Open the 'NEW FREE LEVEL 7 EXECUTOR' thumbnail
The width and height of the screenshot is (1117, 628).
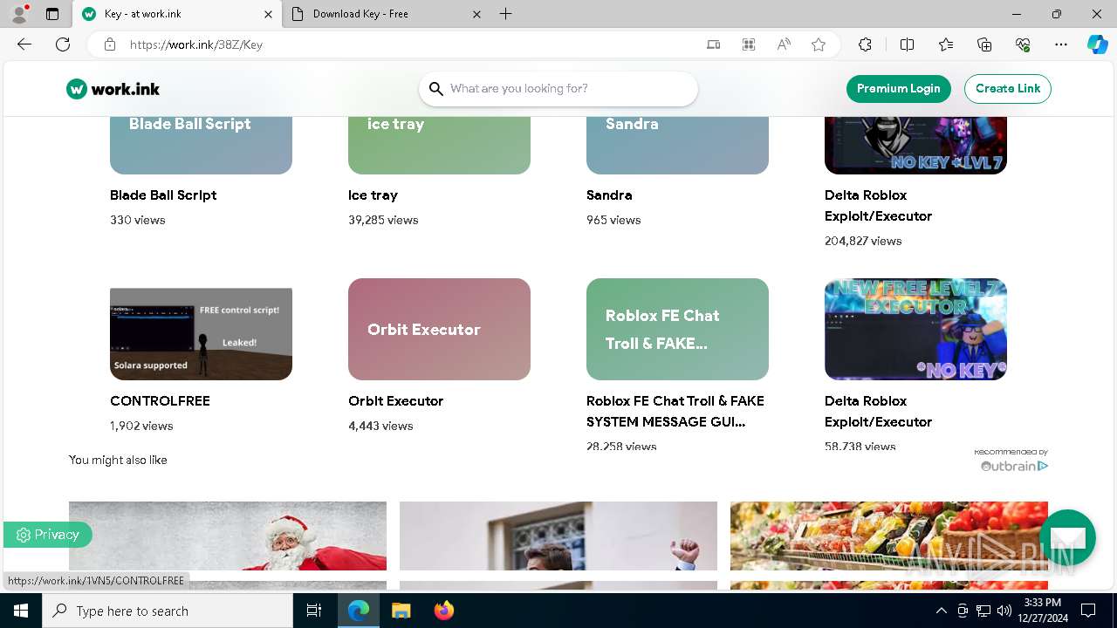pos(915,329)
